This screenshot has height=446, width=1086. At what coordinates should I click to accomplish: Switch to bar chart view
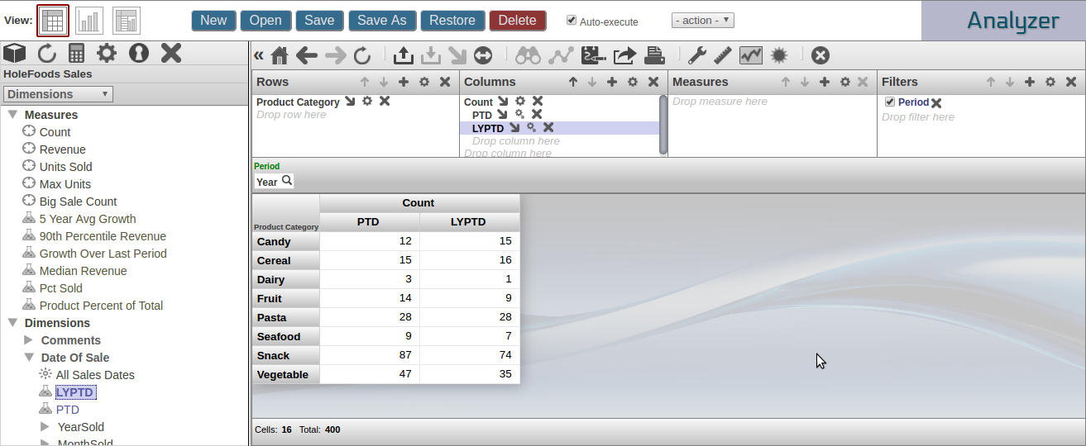pyautogui.click(x=89, y=20)
